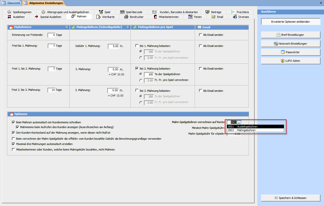Screen dimensions: 324x206
Task: Uncheck 'Bei 2. Mahnung belasten' checkbox
Action: click(137, 68)
